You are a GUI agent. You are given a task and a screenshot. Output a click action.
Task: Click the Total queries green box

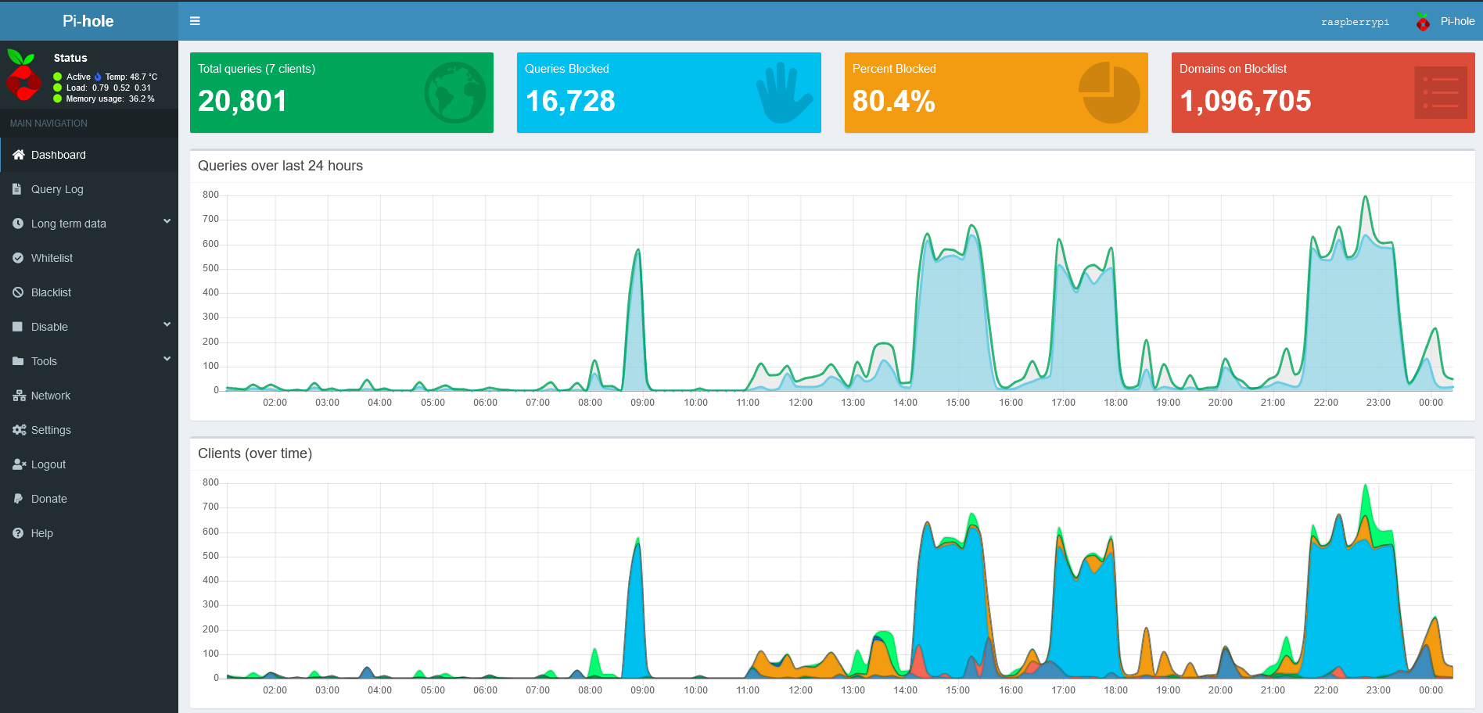tap(341, 92)
